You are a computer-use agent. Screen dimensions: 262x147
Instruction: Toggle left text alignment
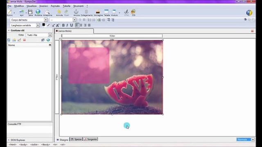pos(77,25)
